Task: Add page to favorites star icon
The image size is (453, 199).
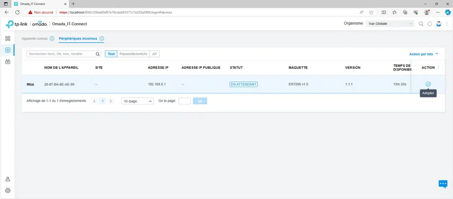Action: click(x=371, y=12)
